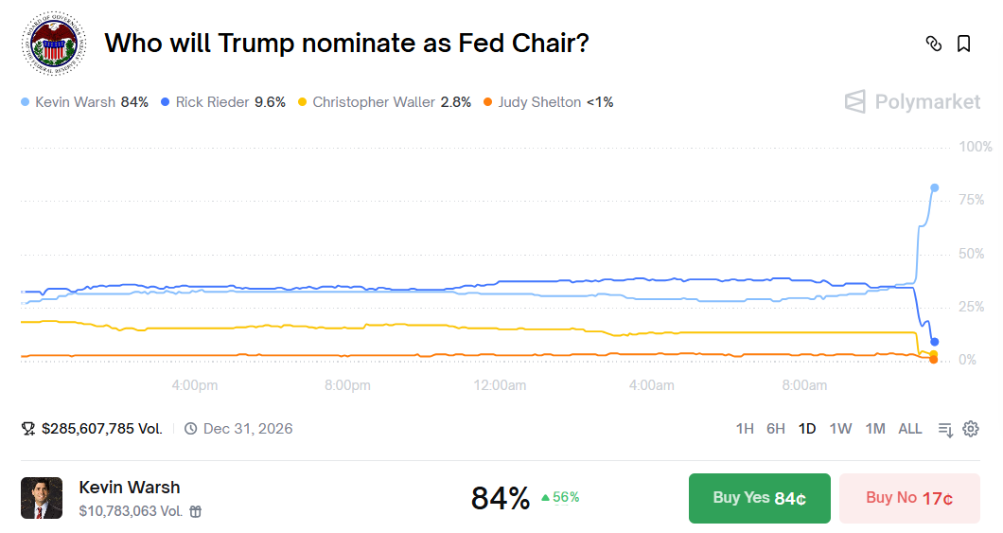1003x533 pixels.
Task: Click Kevin Warsh profile thumbnail
Action: 42,498
